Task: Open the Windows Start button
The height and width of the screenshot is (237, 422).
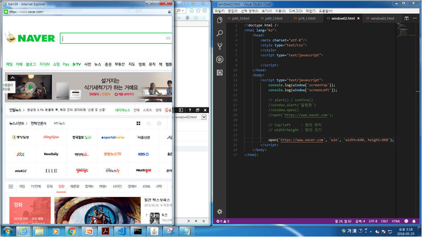Action: 7,231
